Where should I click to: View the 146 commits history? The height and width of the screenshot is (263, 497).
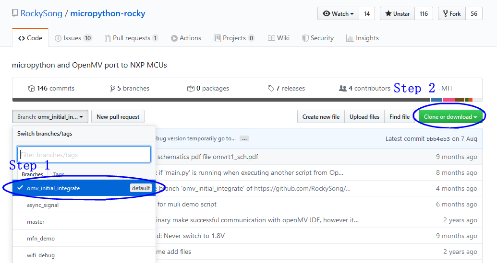(x=51, y=88)
